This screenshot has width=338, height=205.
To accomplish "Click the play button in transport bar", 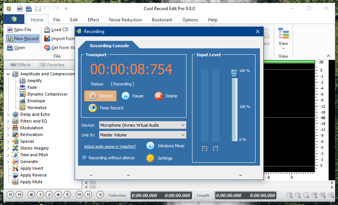I will click(x=40, y=195).
